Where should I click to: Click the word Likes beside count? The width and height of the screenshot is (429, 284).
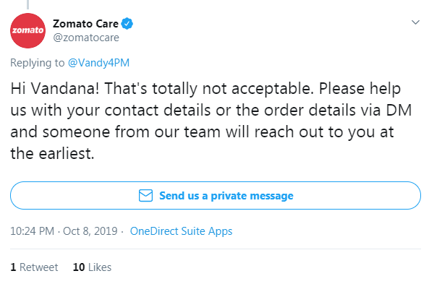(100, 267)
